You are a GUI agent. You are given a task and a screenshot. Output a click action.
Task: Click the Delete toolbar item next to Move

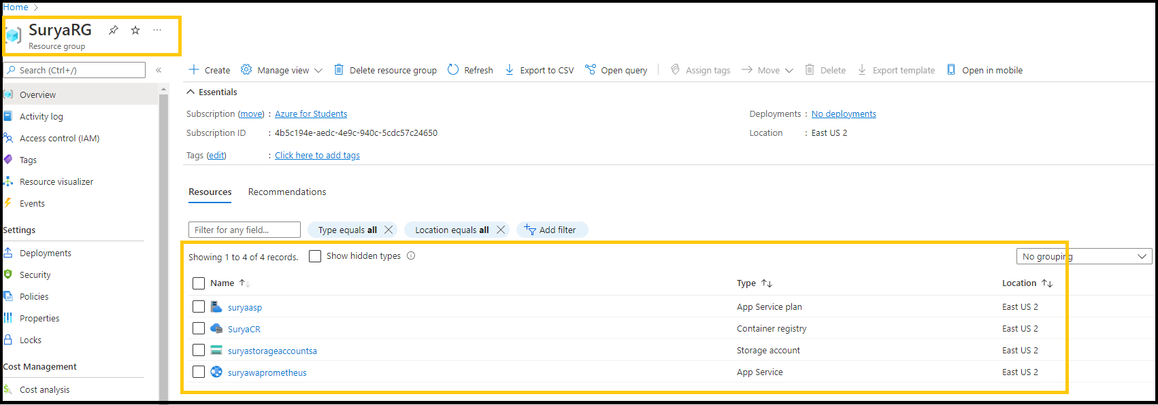click(x=825, y=70)
